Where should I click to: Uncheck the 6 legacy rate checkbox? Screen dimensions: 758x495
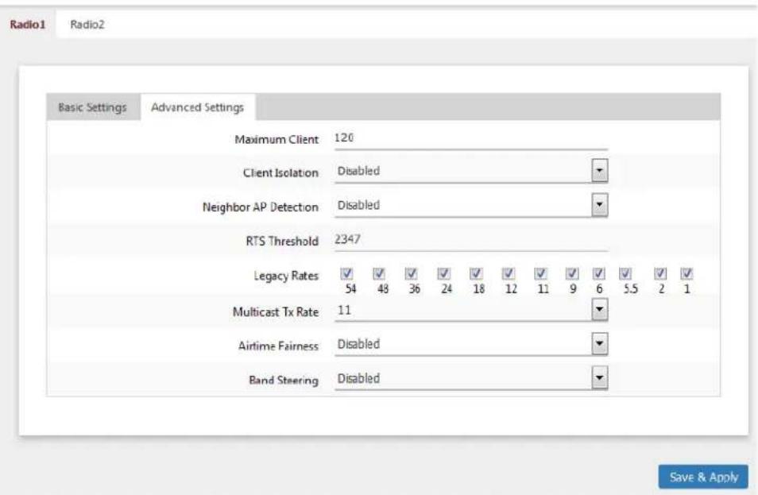coord(599,273)
